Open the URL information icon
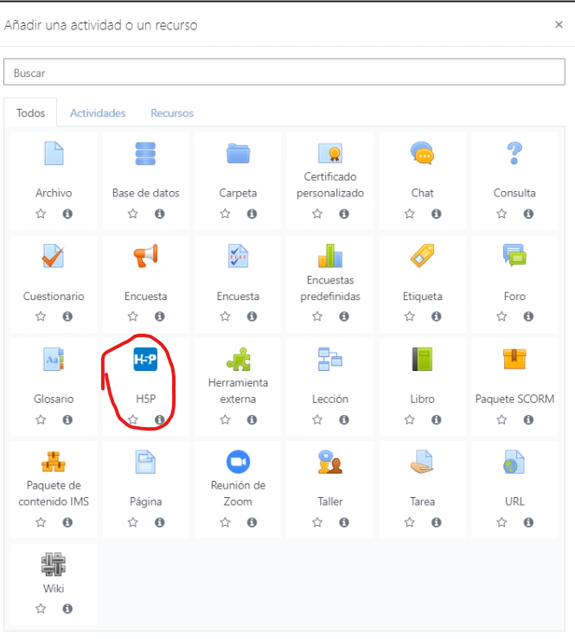The width and height of the screenshot is (575, 639). (528, 522)
